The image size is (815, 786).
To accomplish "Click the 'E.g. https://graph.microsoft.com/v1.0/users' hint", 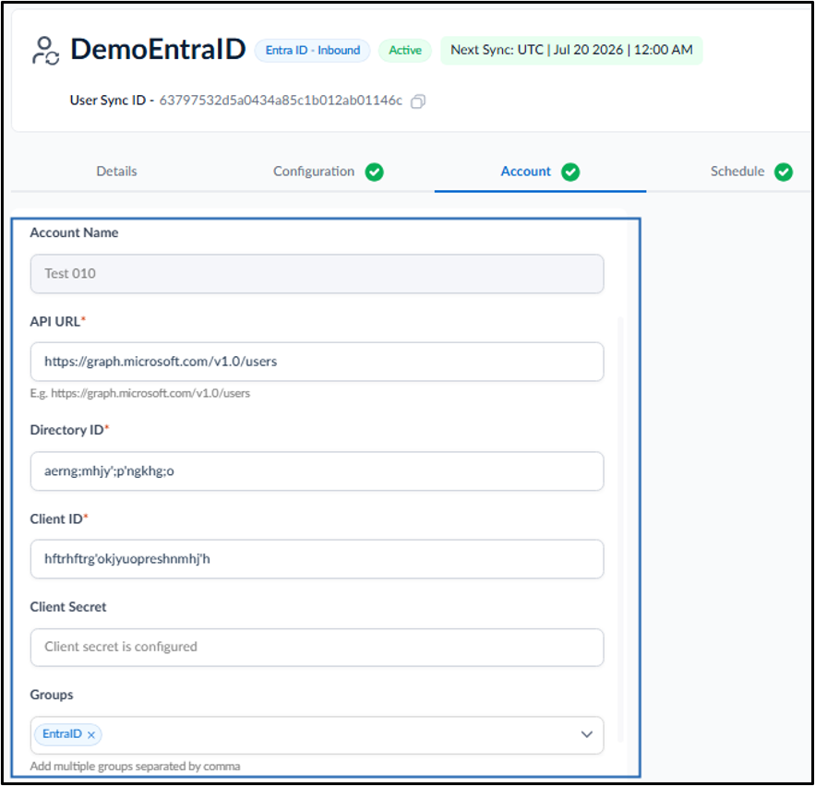I will tap(139, 393).
